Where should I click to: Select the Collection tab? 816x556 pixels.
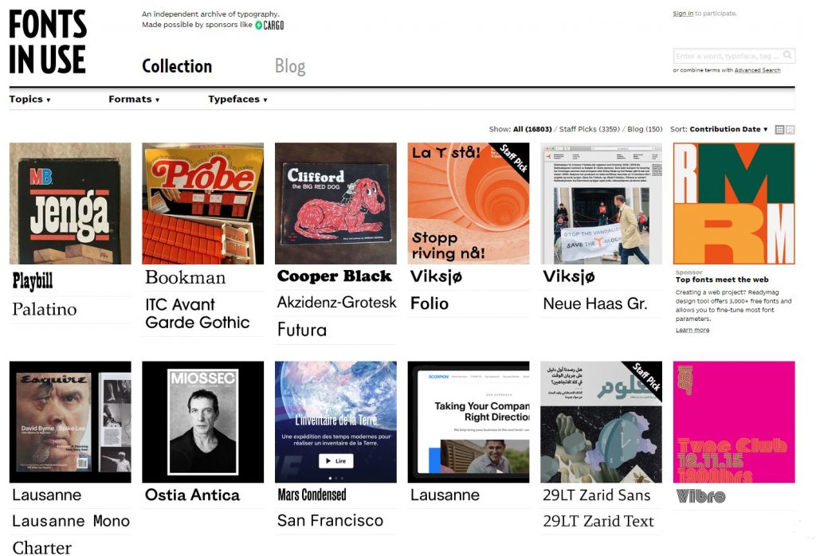point(177,66)
